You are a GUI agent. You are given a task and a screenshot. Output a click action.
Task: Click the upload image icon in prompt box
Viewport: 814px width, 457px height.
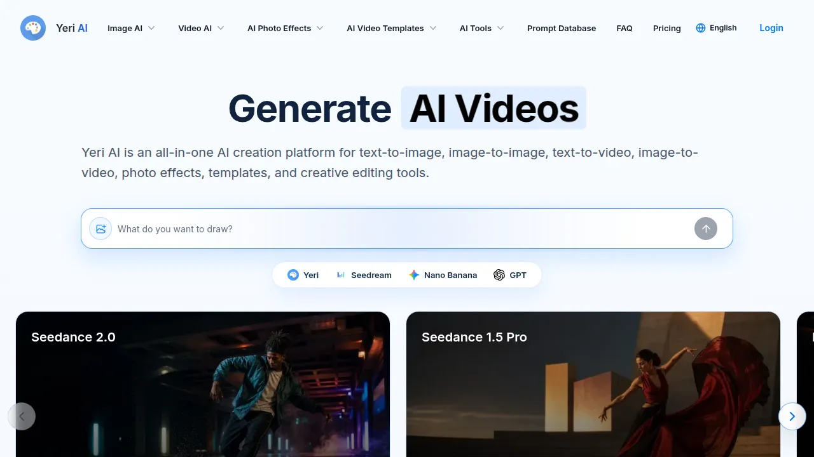[x=100, y=228]
